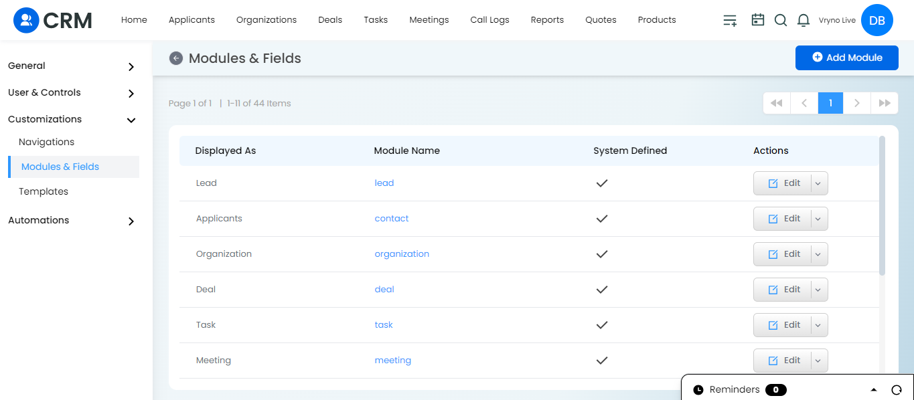
Task: Click the DB user avatar
Action: (877, 20)
